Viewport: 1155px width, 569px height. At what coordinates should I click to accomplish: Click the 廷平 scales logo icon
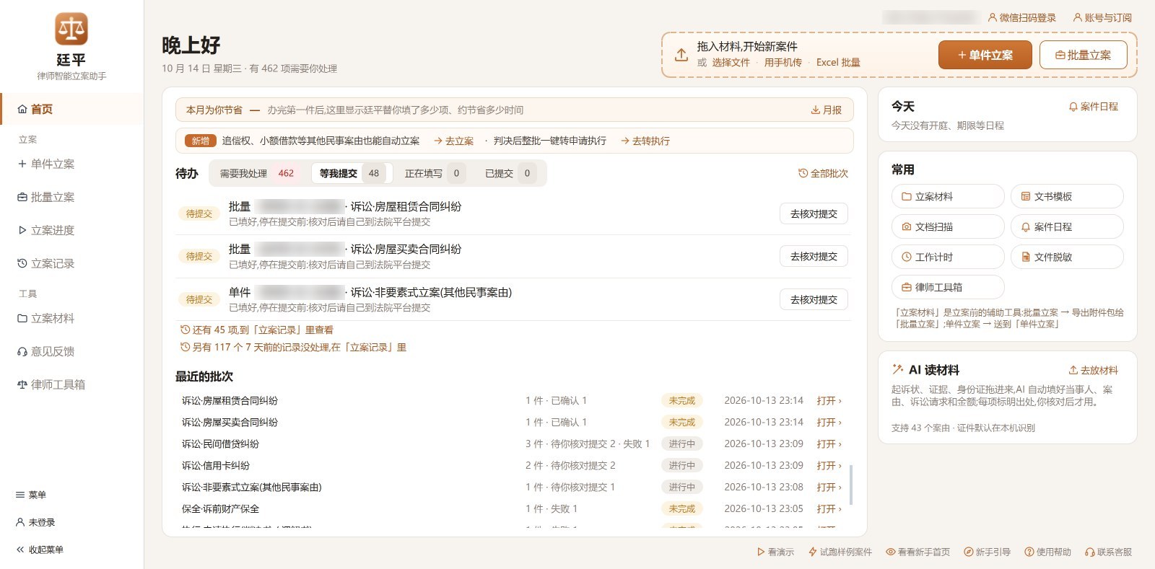coord(71,29)
